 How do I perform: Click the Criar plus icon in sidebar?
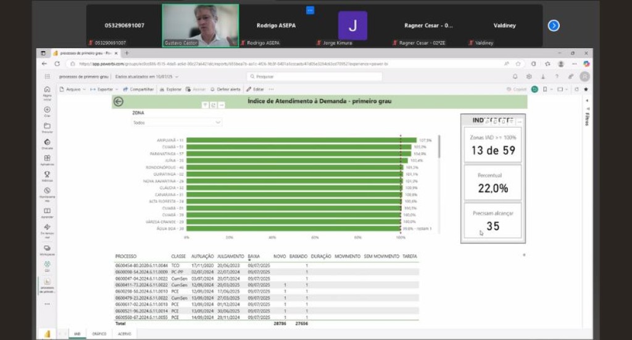tap(47, 110)
